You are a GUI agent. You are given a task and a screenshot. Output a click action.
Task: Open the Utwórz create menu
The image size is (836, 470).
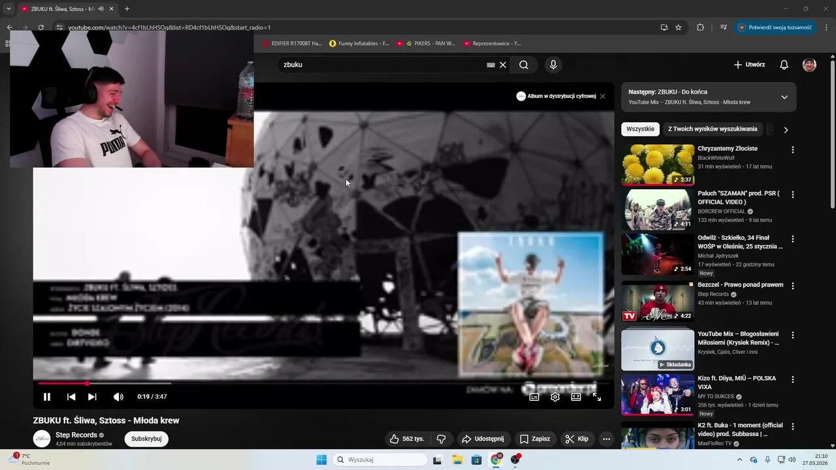coord(749,65)
